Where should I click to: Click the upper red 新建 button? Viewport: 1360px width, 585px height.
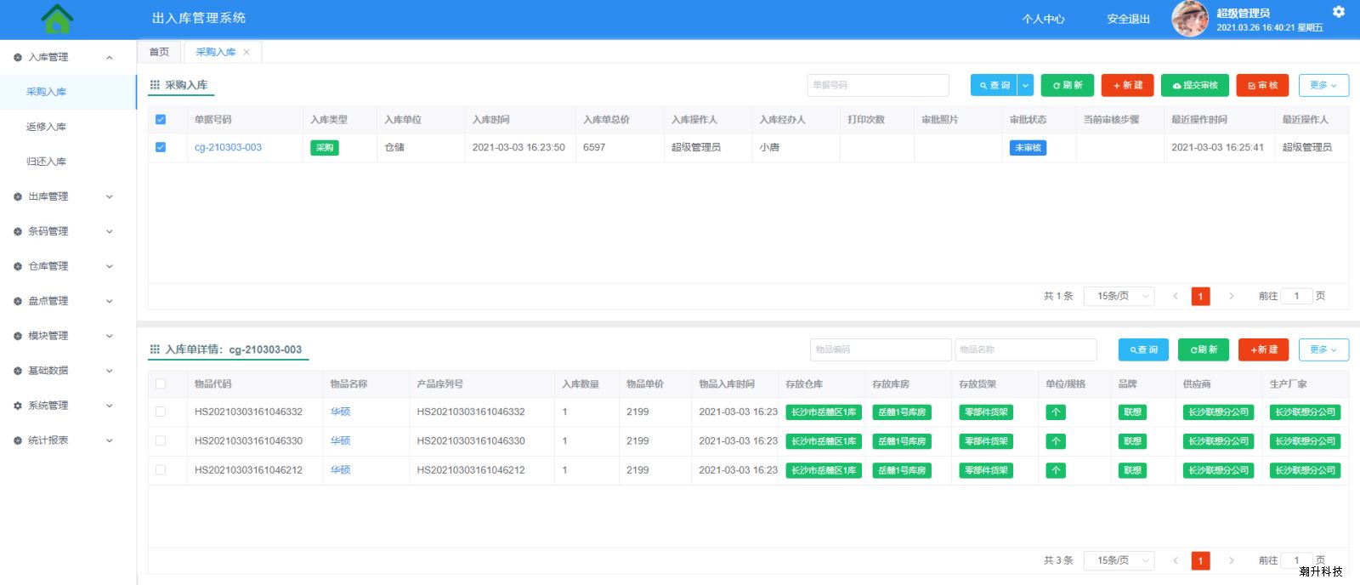[x=1128, y=85]
